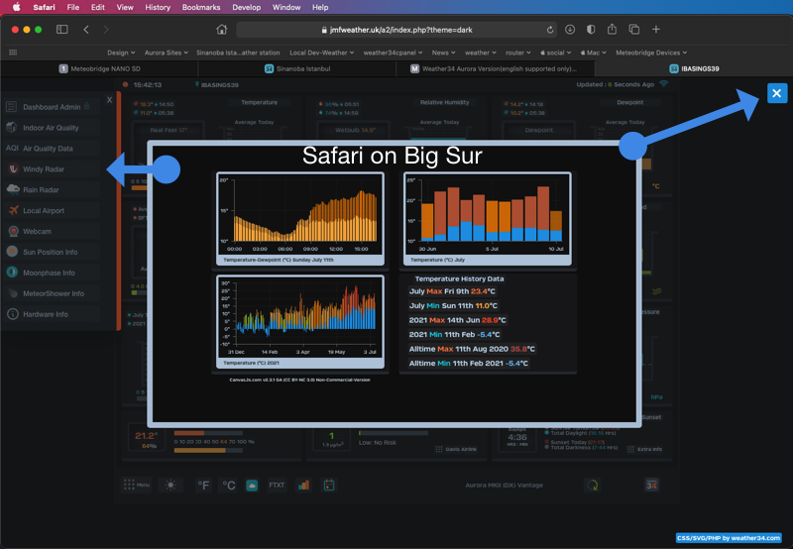
Task: Open Temperature (°C) July bar chart
Action: 488,218
